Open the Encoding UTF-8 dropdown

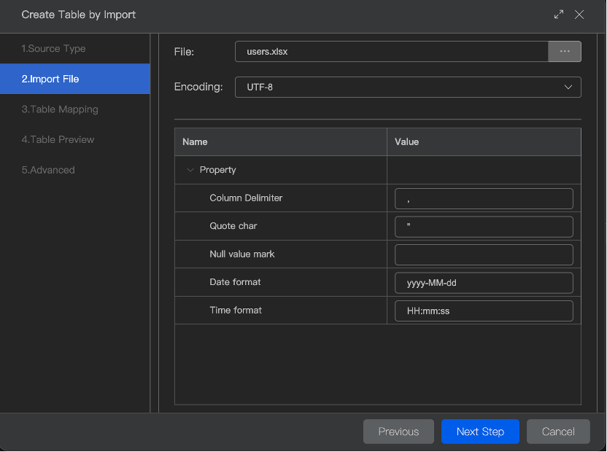tap(408, 87)
